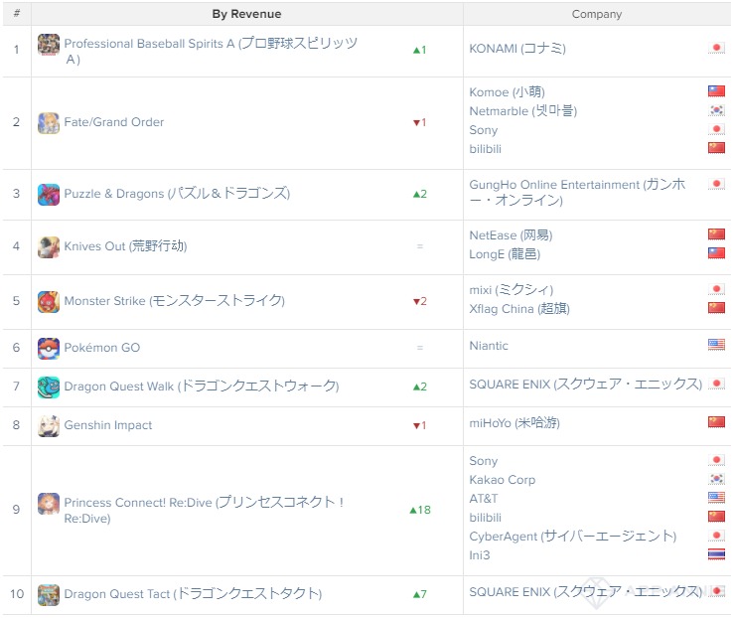734x618 pixels.
Task: Open the LongE company link
Action: [505, 254]
